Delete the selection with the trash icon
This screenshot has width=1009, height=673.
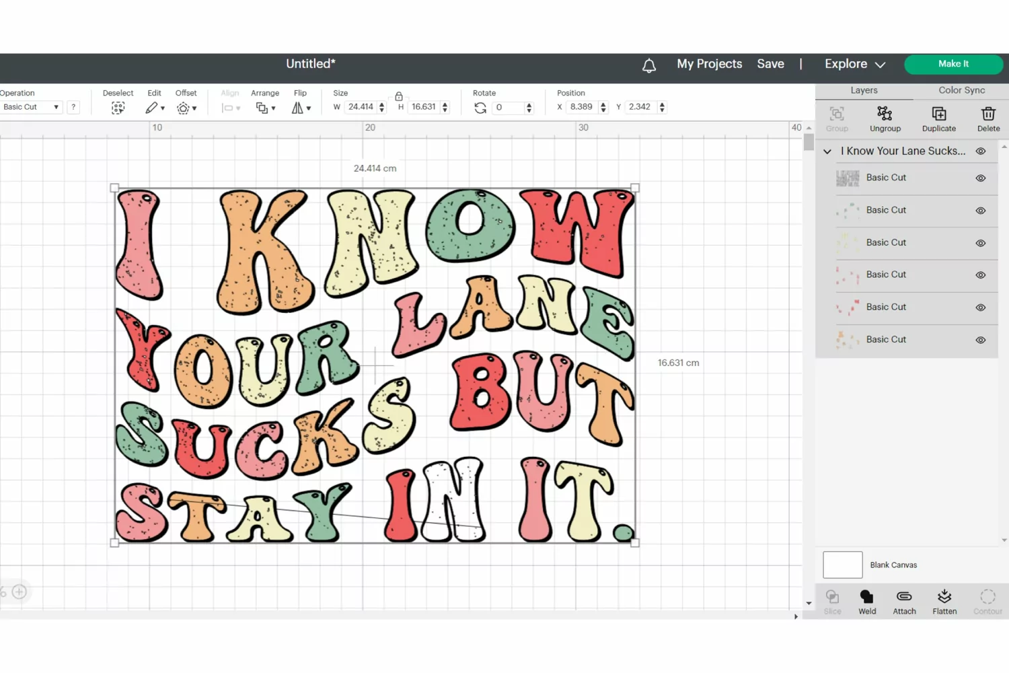[988, 114]
